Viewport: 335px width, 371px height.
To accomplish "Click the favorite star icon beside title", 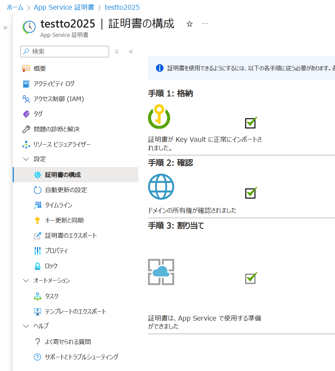I will point(189,24).
